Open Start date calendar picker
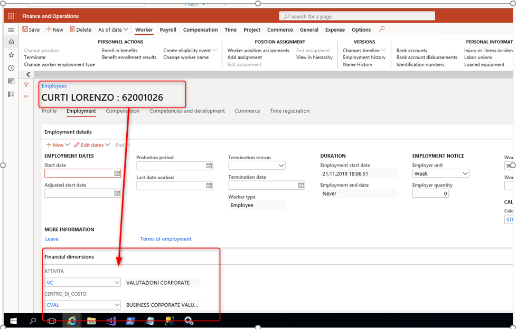The width and height of the screenshot is (517, 329). click(x=117, y=173)
